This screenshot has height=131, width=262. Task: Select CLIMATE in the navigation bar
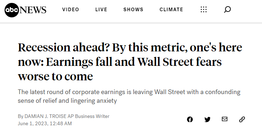tap(171, 9)
